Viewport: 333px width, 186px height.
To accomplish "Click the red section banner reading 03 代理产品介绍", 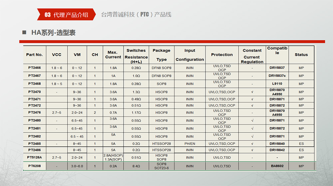I will click(66, 14).
